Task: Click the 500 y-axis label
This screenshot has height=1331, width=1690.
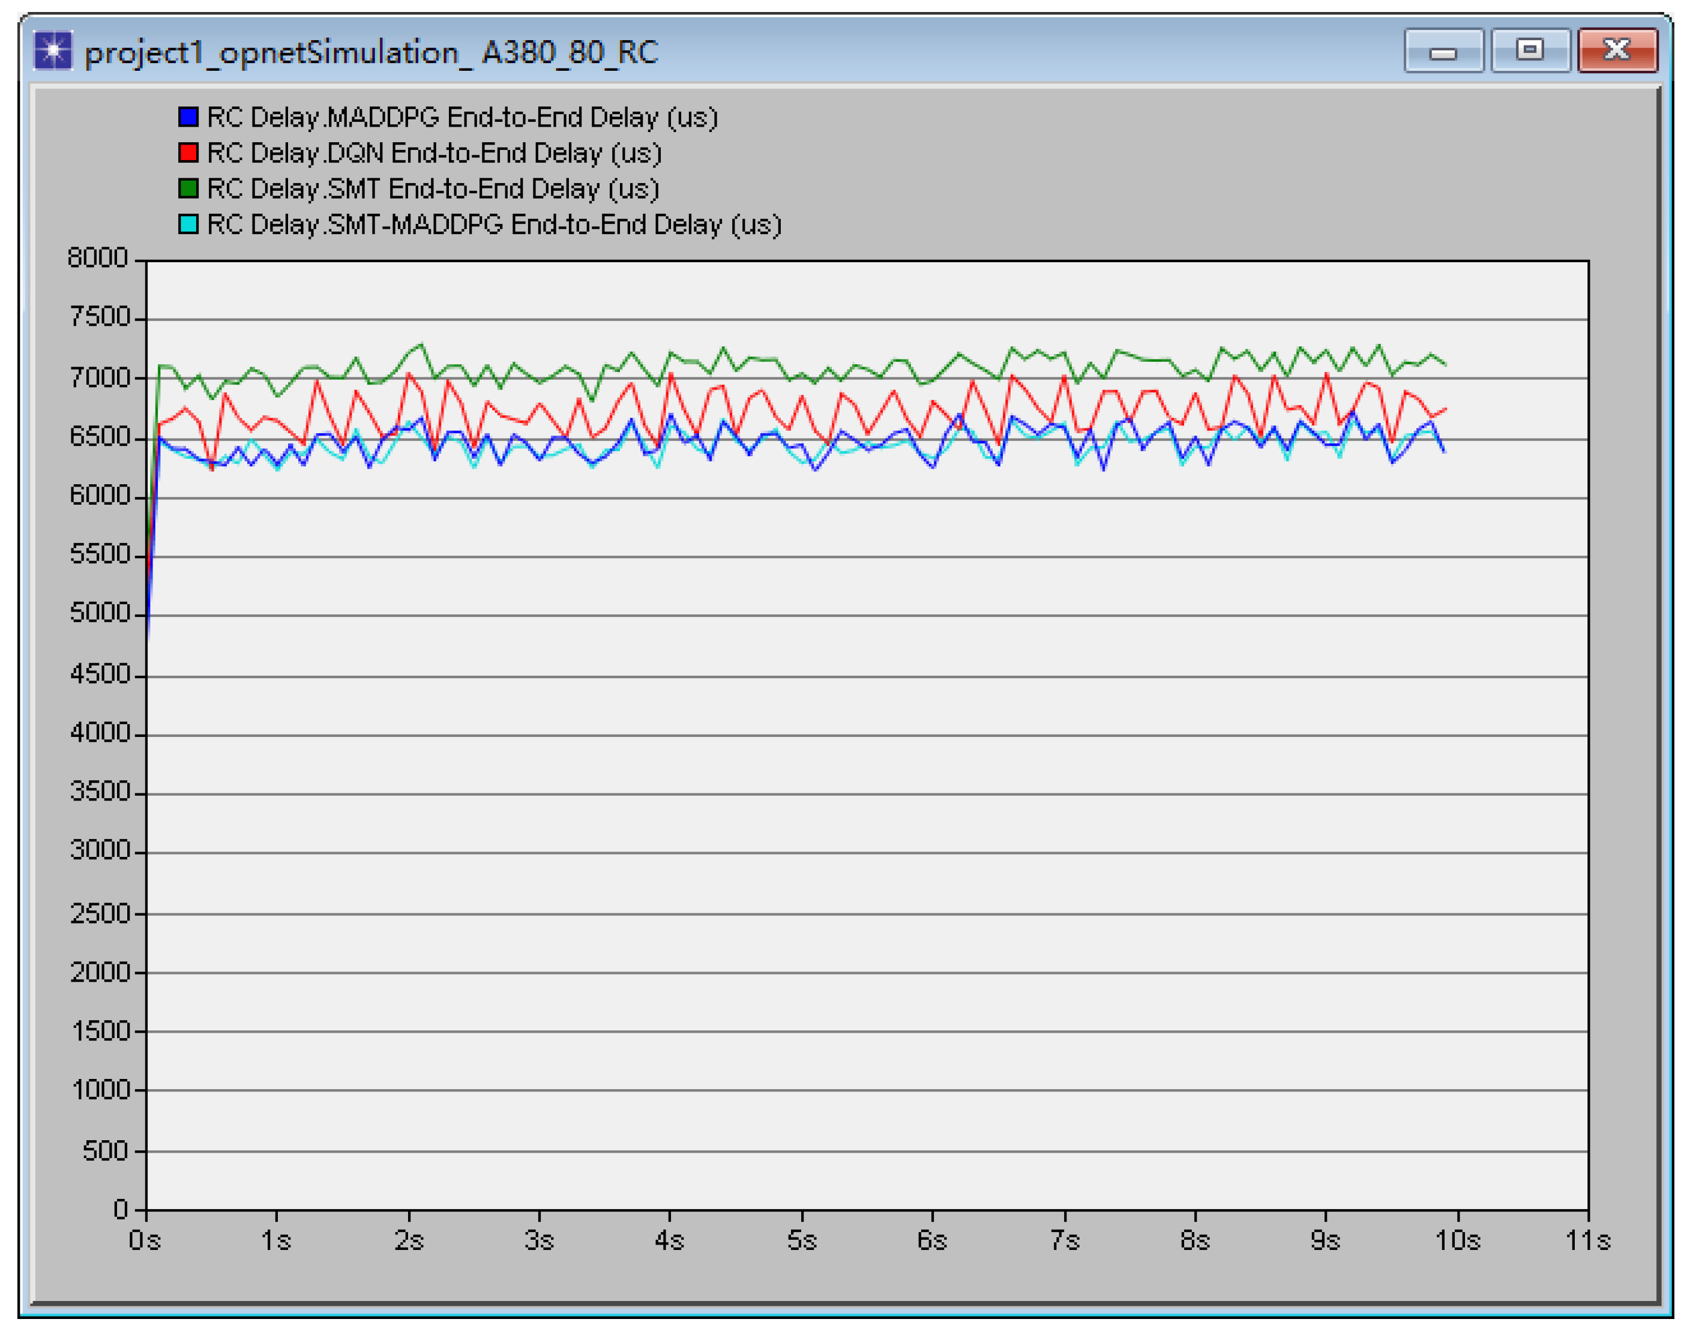Action: click(105, 1151)
